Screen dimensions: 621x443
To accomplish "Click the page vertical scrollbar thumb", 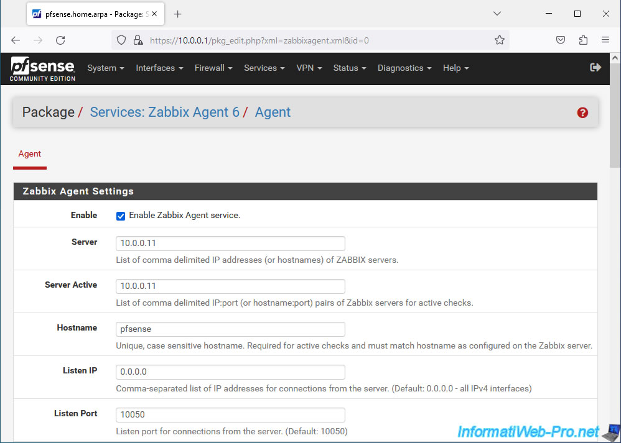I will tap(615, 116).
